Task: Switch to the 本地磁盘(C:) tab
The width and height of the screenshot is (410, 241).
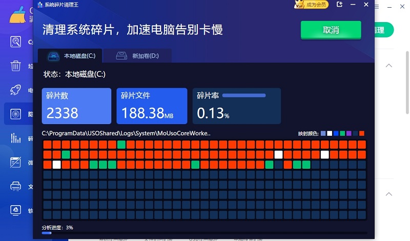Action: 70,56
